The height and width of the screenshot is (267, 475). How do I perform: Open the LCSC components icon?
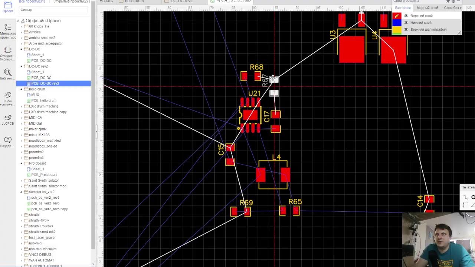8,95
